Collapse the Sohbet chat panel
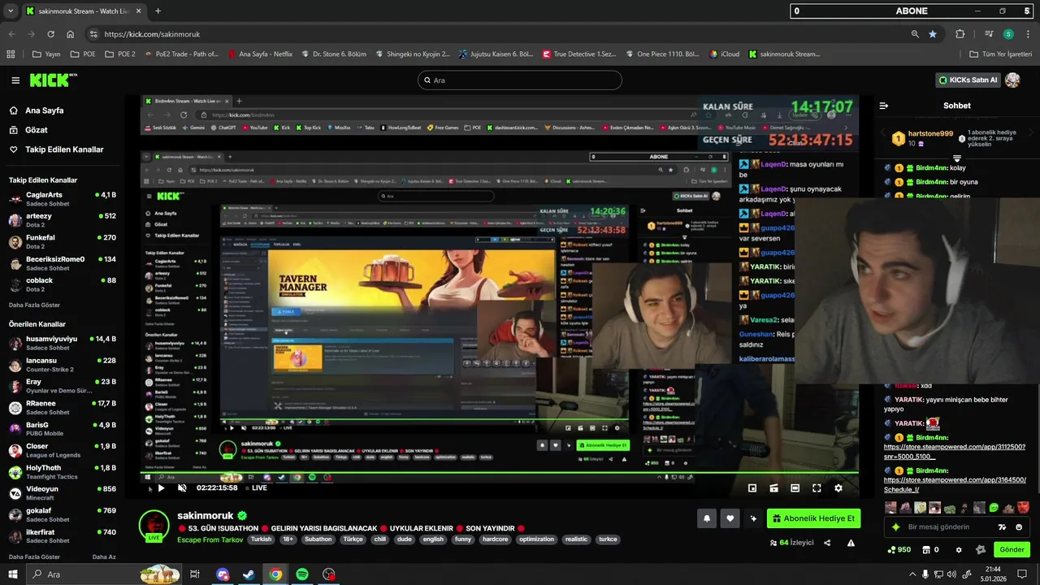The width and height of the screenshot is (1040, 585). tap(884, 106)
